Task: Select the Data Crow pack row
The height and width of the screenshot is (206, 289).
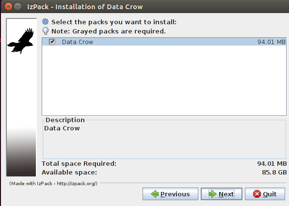Action: (x=164, y=42)
